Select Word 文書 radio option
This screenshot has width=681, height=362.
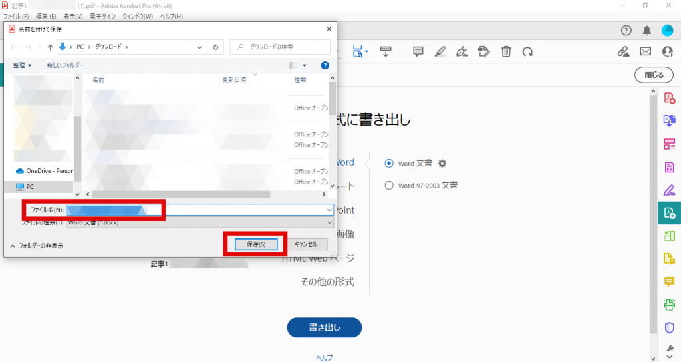point(388,164)
